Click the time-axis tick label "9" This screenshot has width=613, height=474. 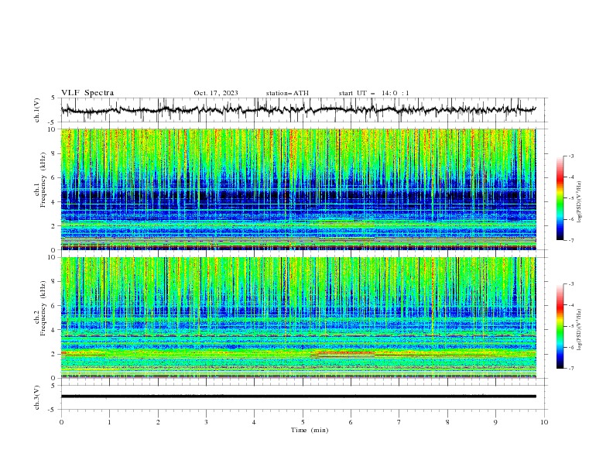(x=495, y=422)
